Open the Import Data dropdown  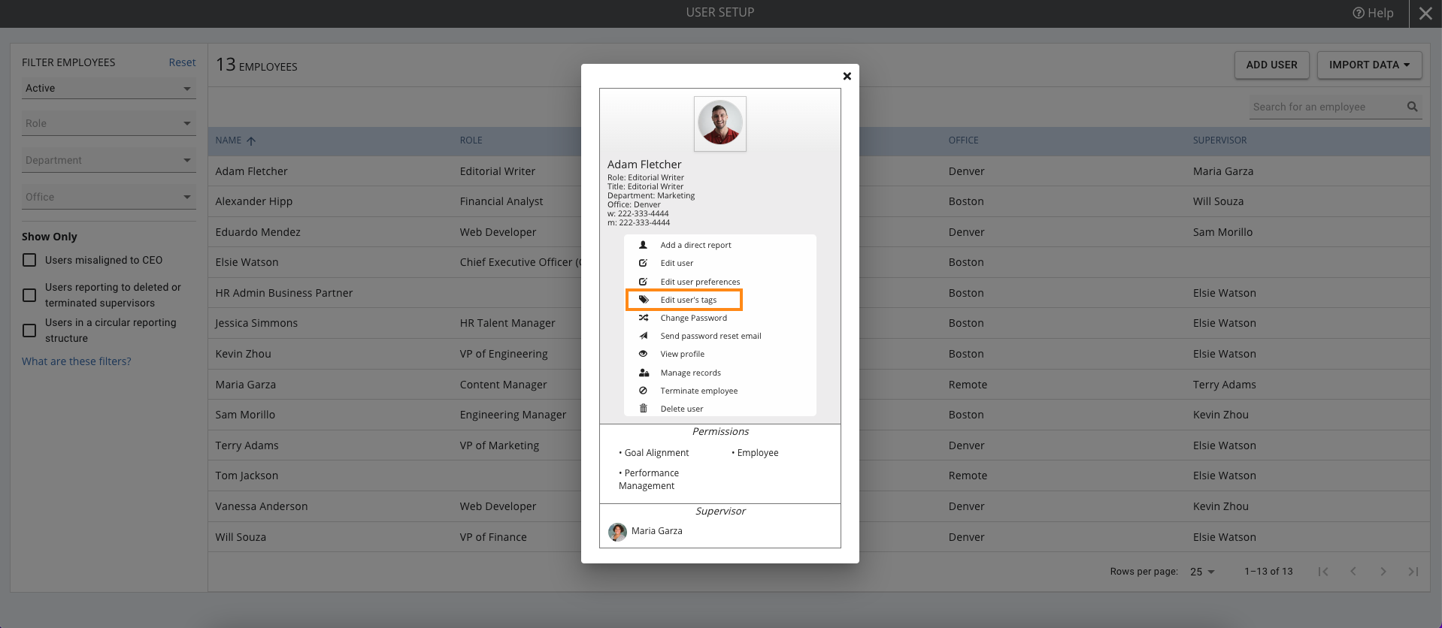[1369, 65]
